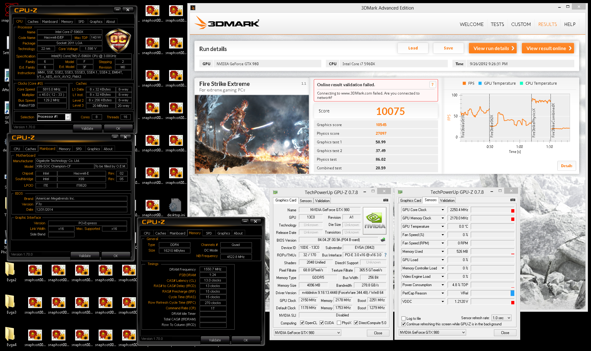Click the Load button in Run details
The height and width of the screenshot is (351, 591).
(x=413, y=48)
